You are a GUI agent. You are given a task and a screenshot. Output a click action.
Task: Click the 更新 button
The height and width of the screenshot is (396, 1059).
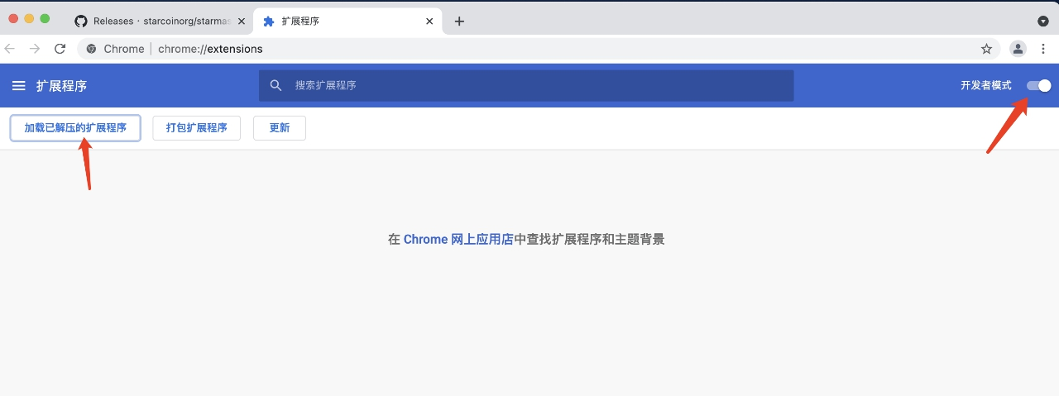280,128
